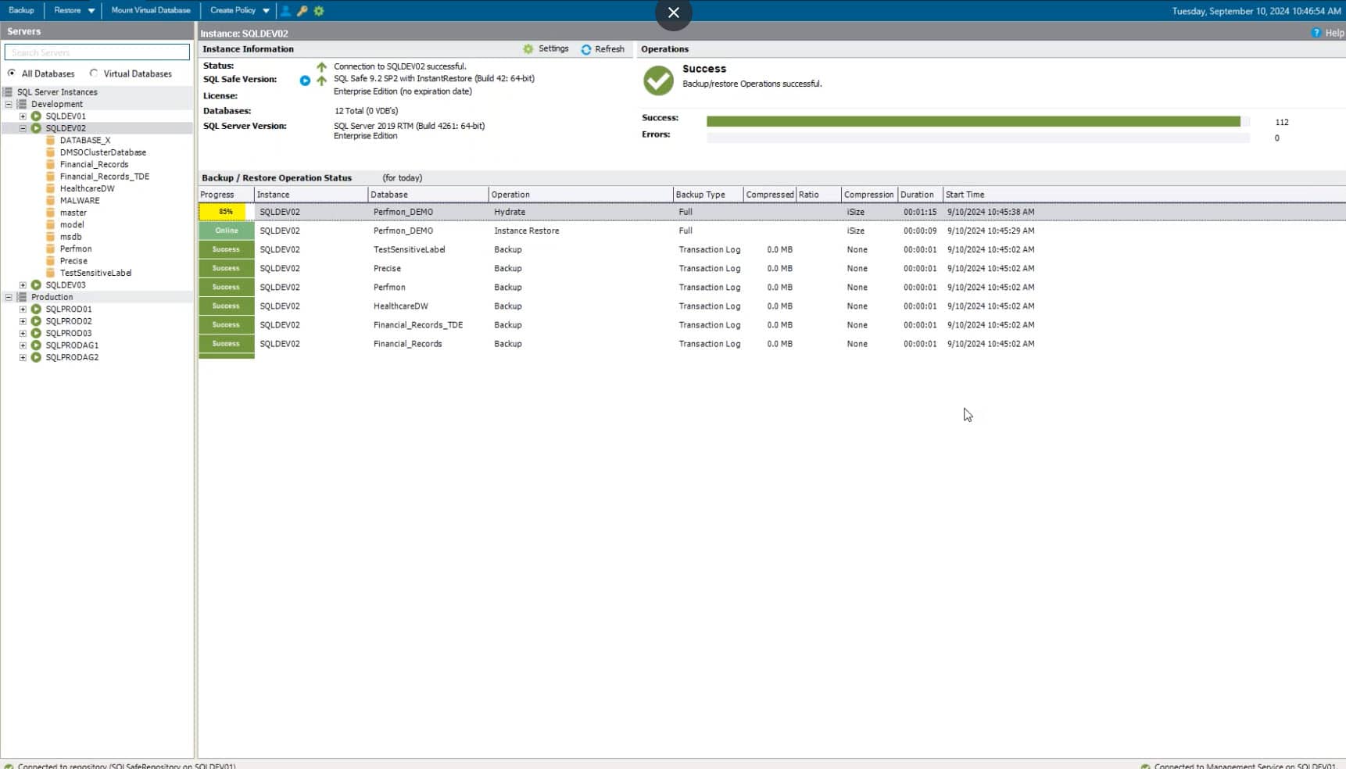Open the Restore dropdown arrow
This screenshot has height=769, width=1346.
click(x=91, y=11)
